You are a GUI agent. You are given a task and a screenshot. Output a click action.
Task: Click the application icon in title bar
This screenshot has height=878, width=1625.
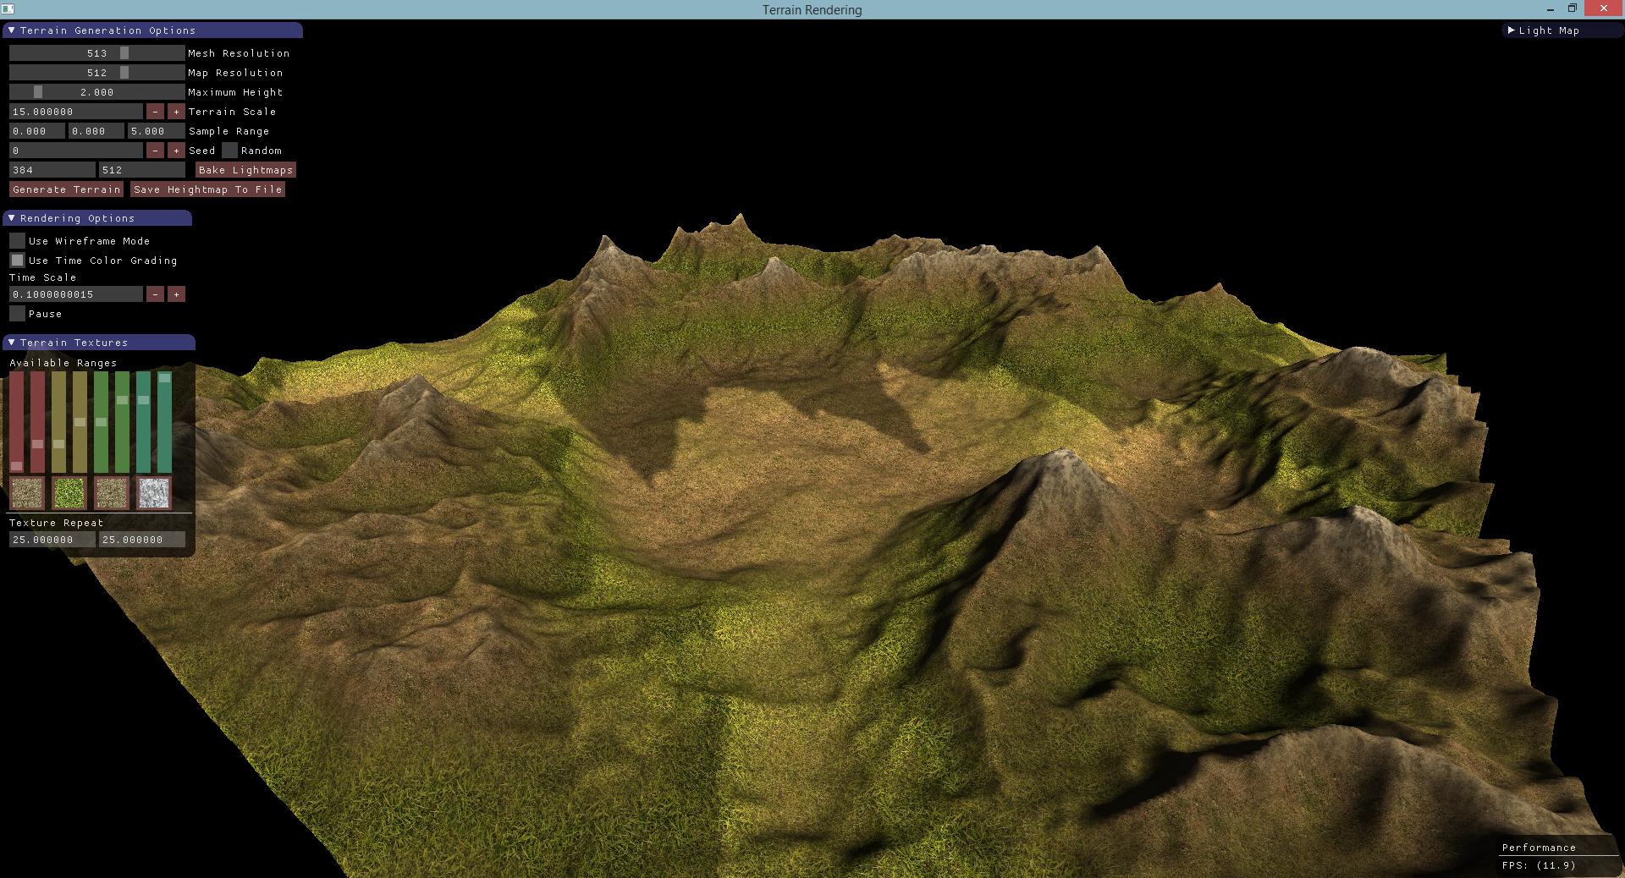9,9
